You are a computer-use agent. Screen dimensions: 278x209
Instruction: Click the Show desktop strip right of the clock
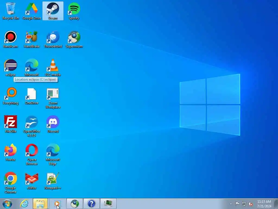(276, 204)
